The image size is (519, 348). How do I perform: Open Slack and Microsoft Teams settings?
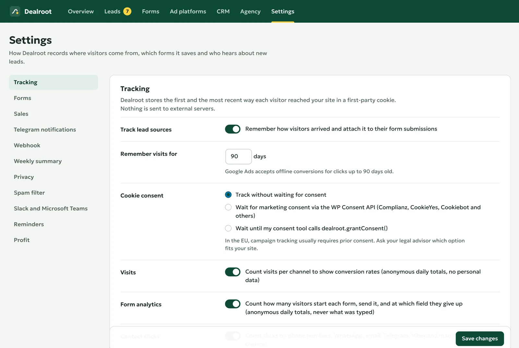tap(54, 208)
